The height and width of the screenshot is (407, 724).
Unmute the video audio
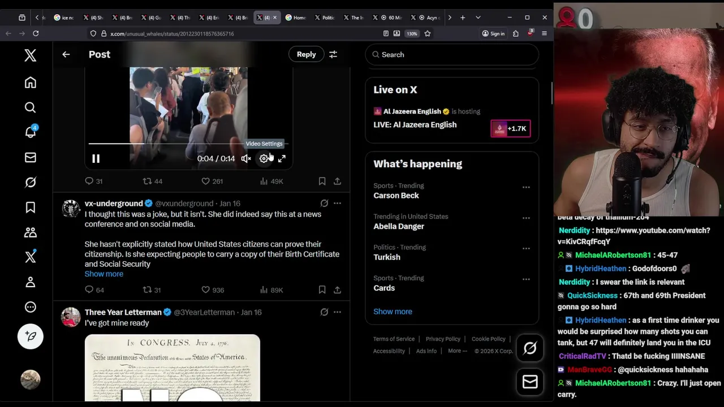click(246, 159)
